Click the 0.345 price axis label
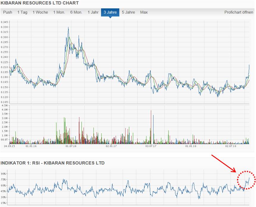This screenshot has height=207, width=256. click(4, 22)
